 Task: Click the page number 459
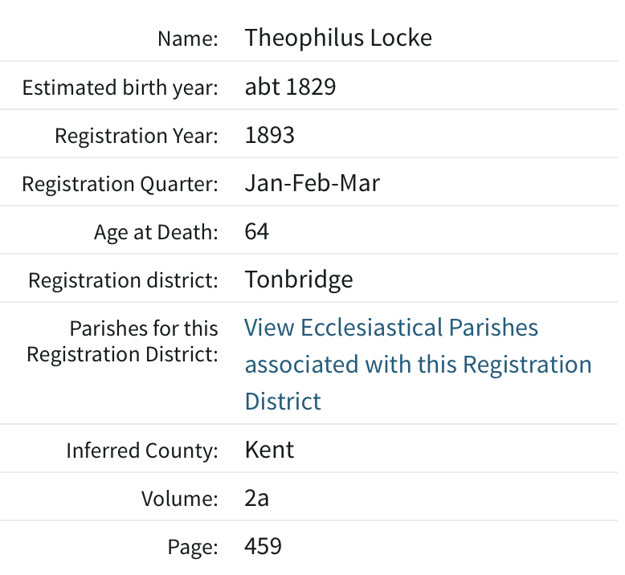point(263,547)
